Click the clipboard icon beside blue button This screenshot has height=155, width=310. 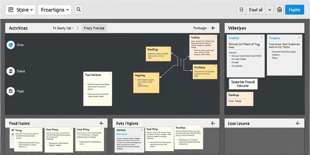point(279,10)
